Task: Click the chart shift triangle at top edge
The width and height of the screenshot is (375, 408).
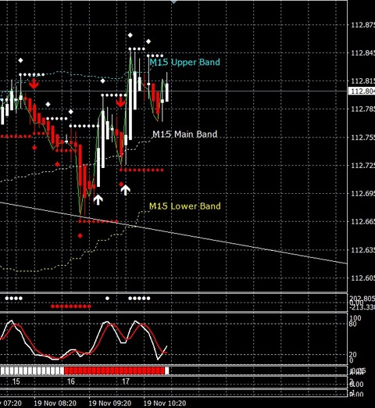Action: pos(173,2)
